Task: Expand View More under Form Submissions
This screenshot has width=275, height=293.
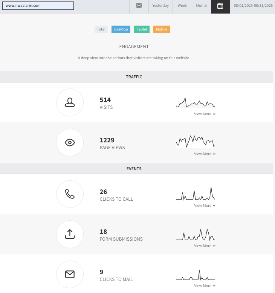Action: click(205, 246)
